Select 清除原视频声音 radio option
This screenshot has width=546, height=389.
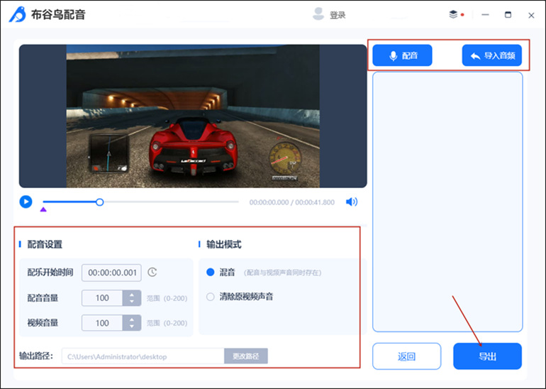[211, 297]
